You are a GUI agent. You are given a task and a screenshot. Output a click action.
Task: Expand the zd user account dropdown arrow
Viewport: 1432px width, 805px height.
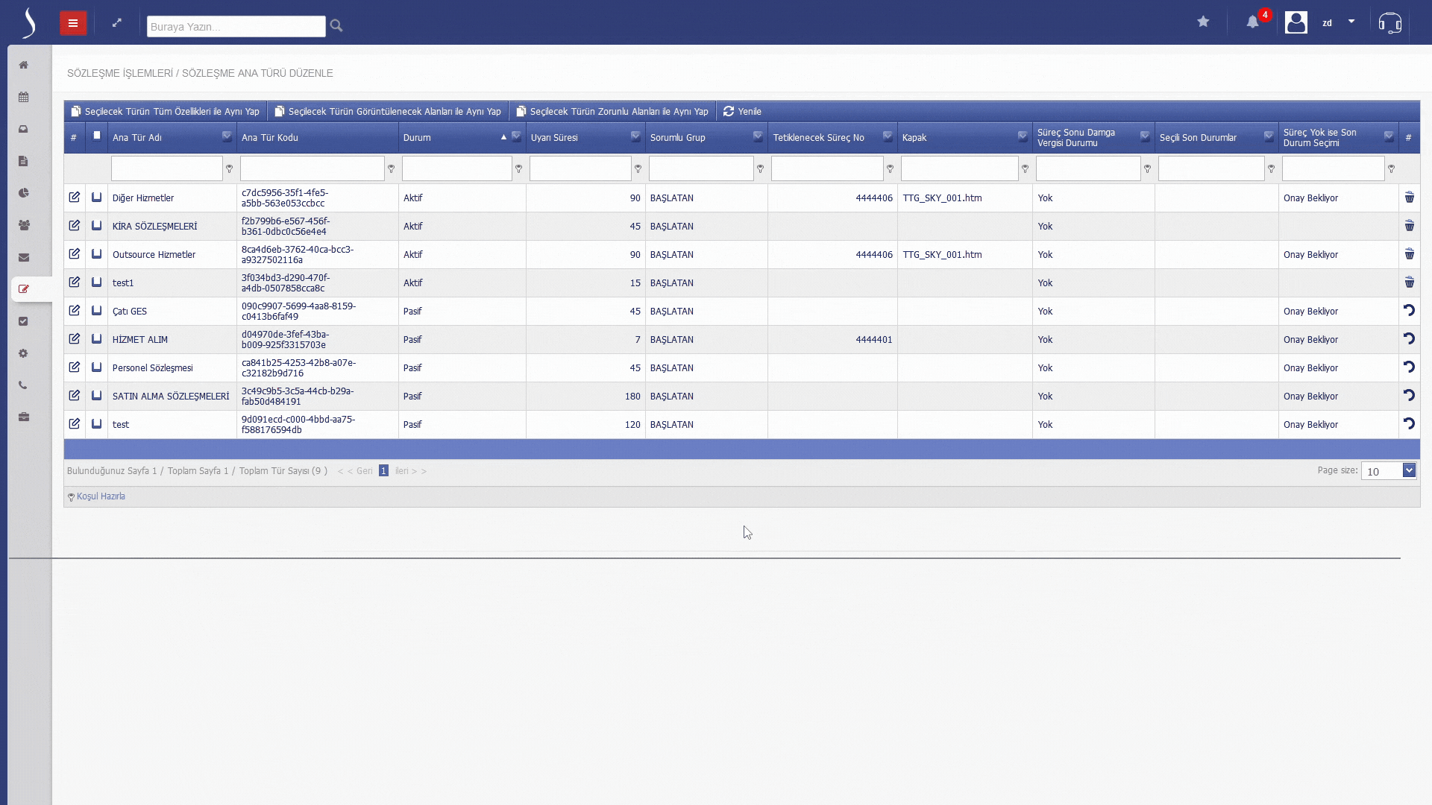coord(1351,22)
